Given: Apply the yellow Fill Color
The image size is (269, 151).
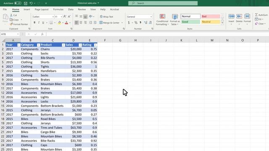Looking at the screenshot, I should click(x=59, y=23).
